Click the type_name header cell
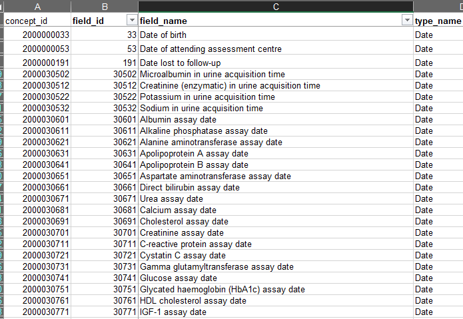 point(438,21)
